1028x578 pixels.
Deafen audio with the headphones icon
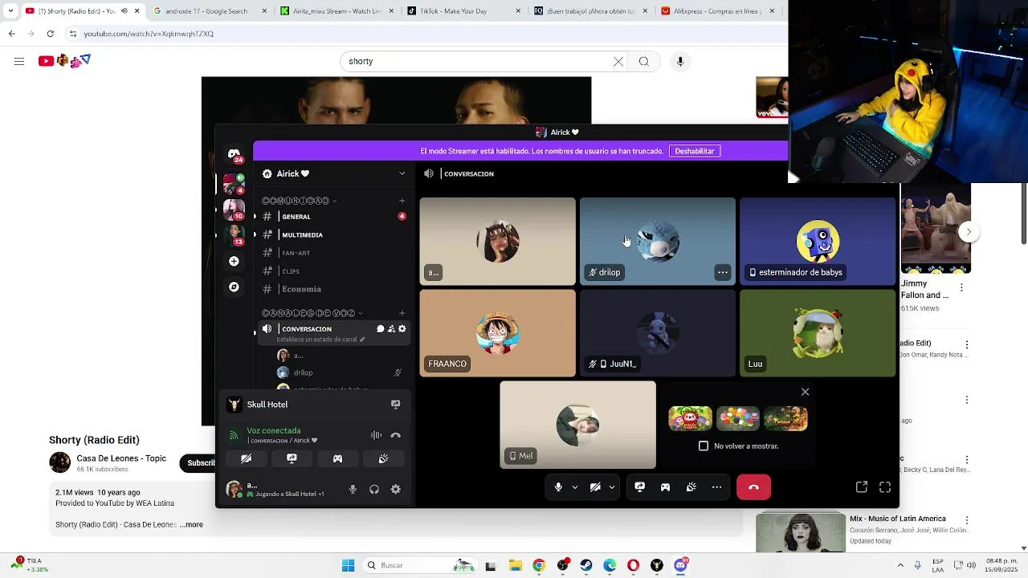(374, 490)
